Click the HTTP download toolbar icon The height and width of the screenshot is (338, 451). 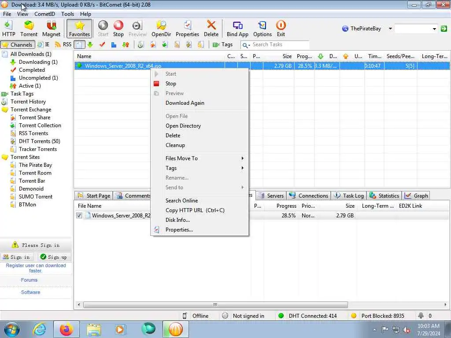9,29
